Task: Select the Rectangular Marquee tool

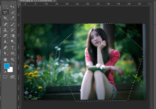Action: (5, 6)
